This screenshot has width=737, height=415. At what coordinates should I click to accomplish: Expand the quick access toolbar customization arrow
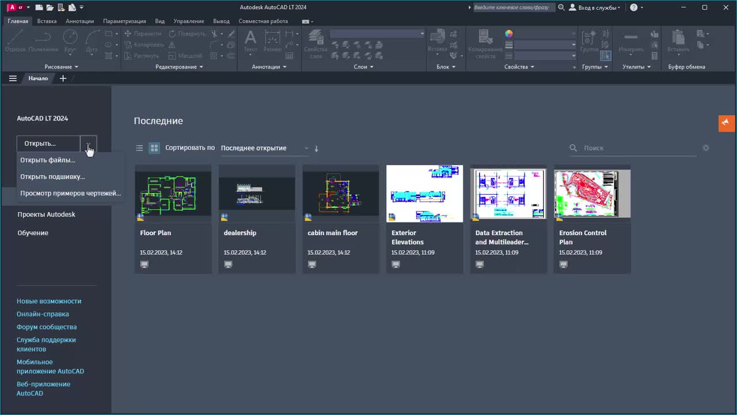tap(82, 7)
